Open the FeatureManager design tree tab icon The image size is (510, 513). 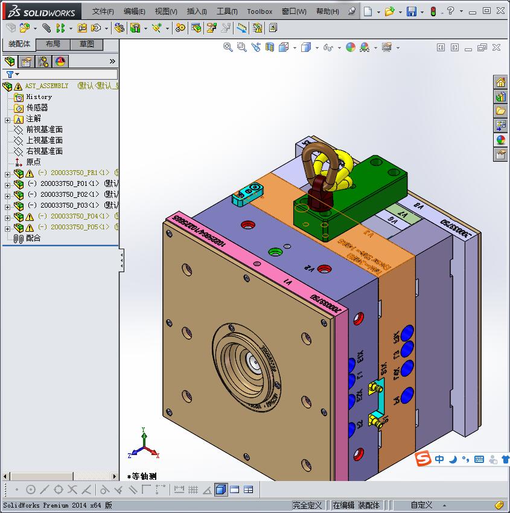[x=10, y=62]
